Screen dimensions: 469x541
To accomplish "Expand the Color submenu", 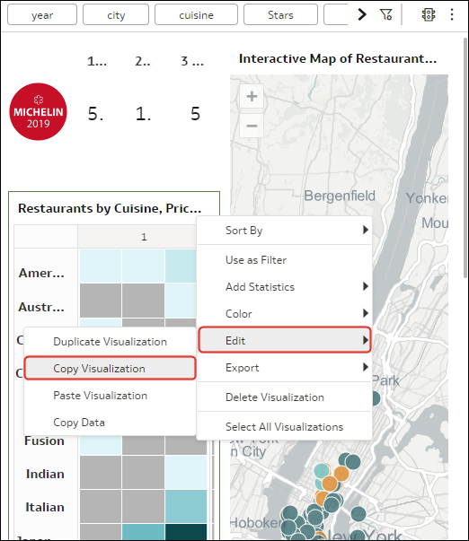I will (285, 314).
